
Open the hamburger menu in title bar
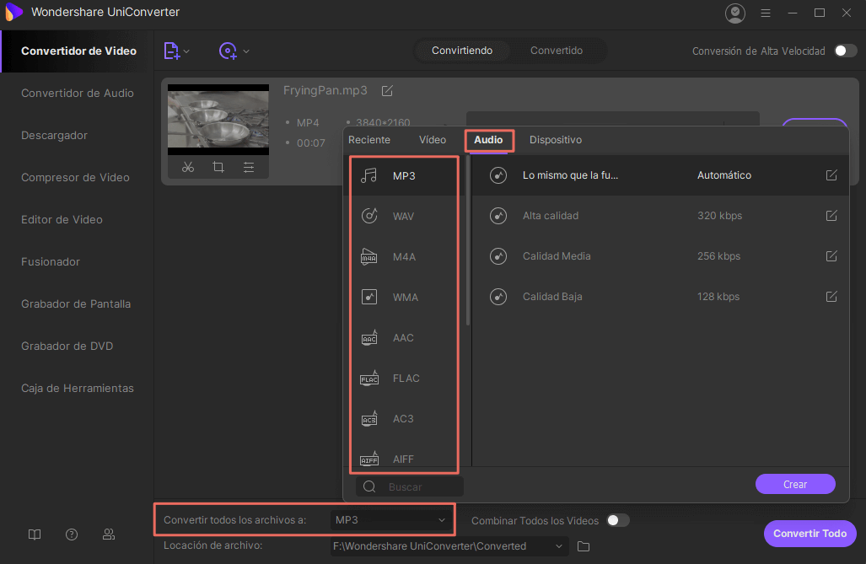766,13
